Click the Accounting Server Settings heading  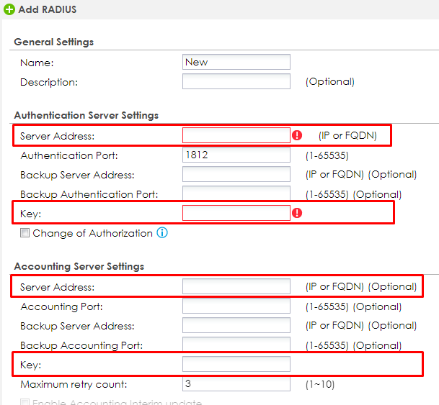79,266
